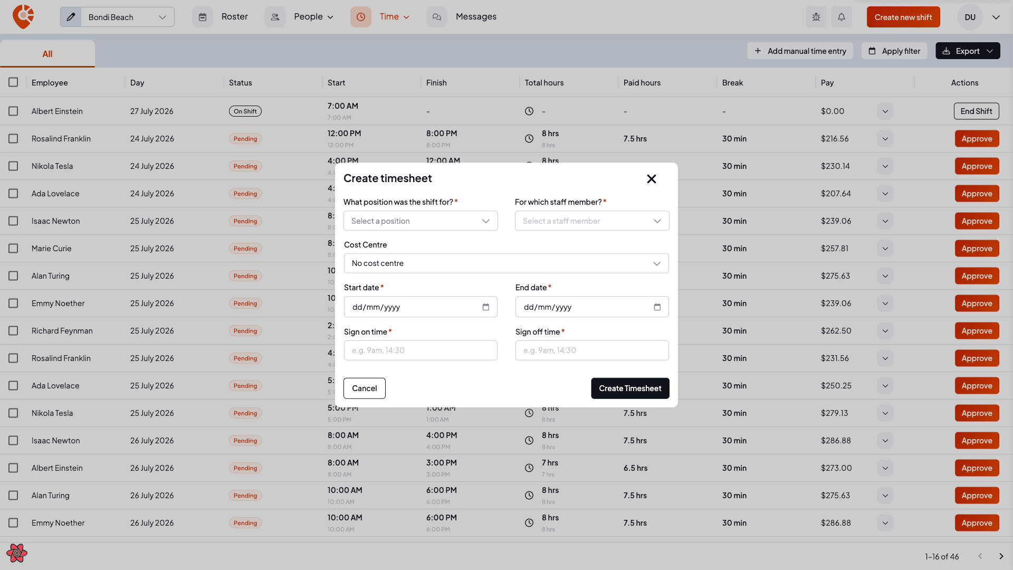Open Select a staff member dropdown
1013x570 pixels.
592,221
